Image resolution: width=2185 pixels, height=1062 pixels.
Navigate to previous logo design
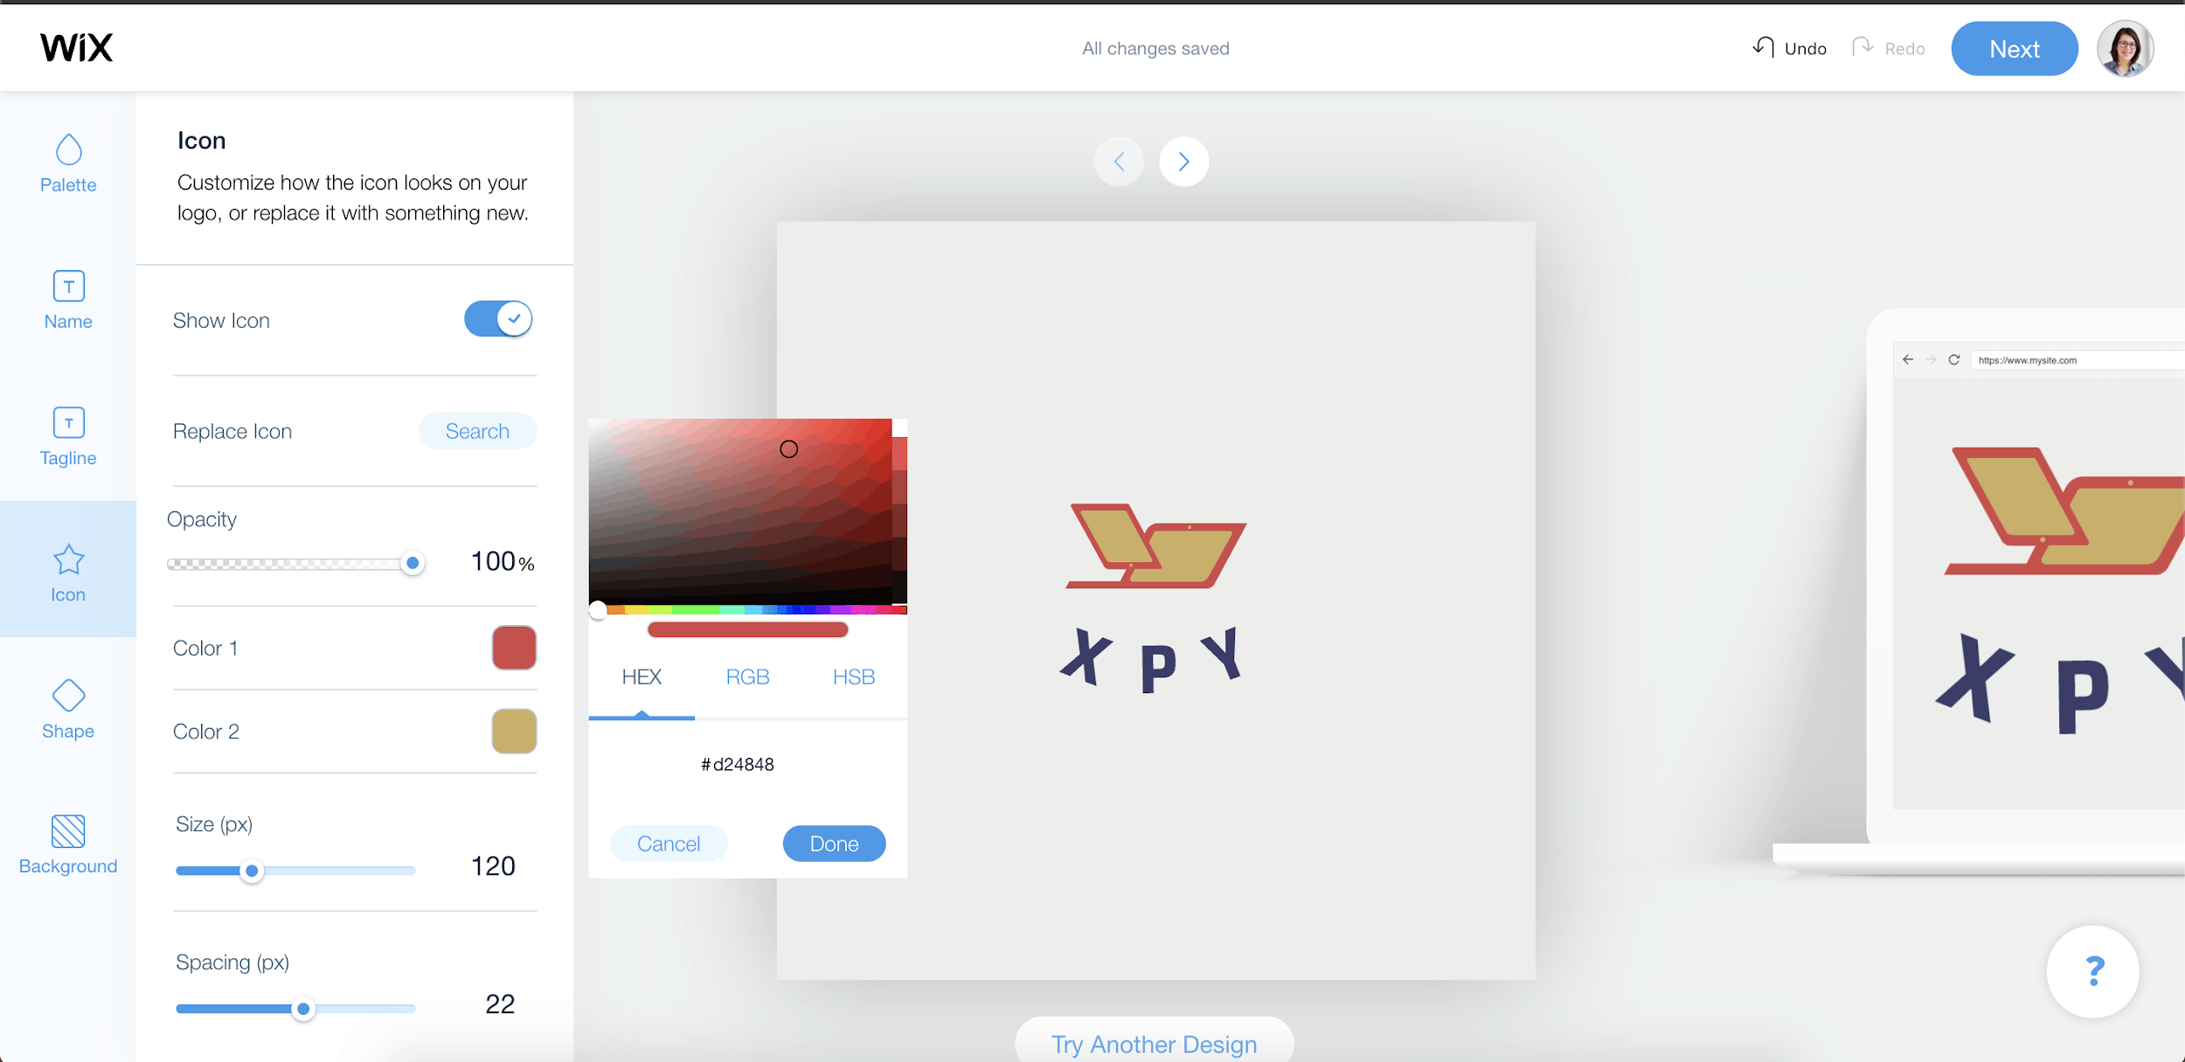click(x=1119, y=162)
